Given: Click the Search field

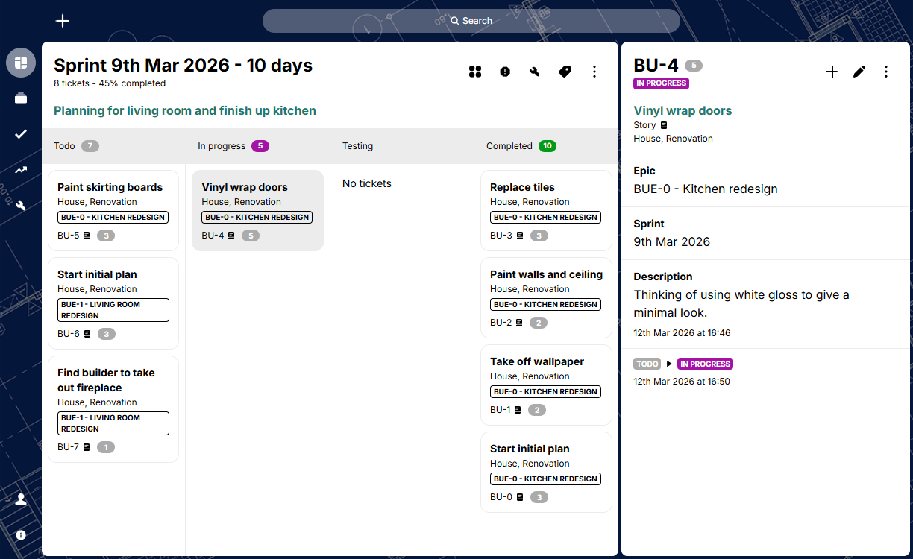Looking at the screenshot, I should [x=471, y=21].
